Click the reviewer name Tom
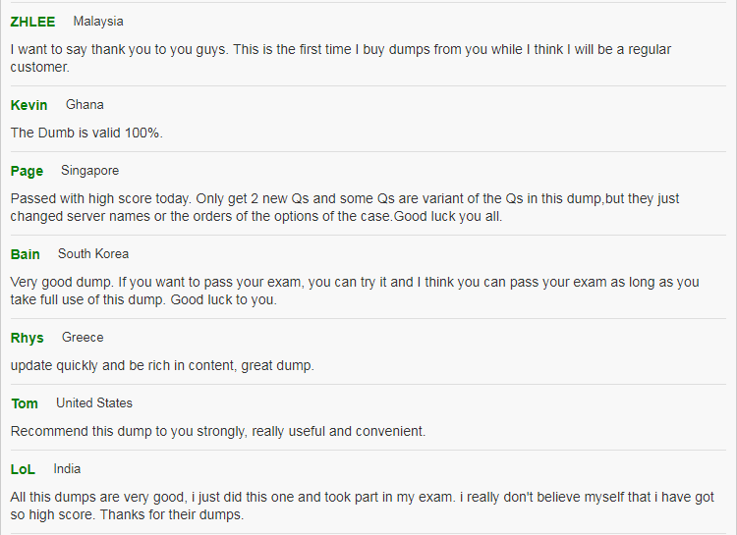Viewport: 737px width, 535px height. coord(25,403)
